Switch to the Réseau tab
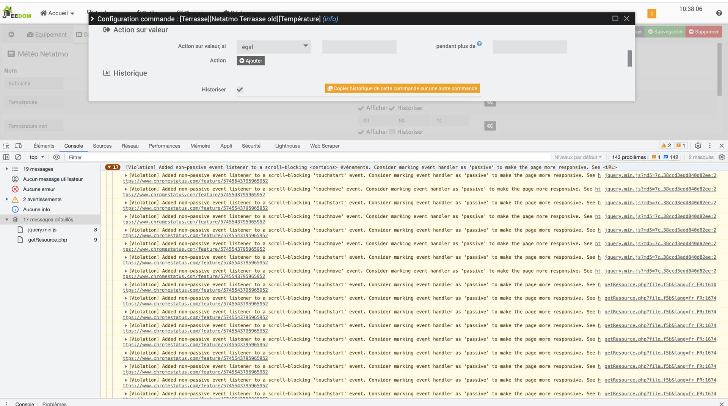This screenshot has height=406, width=728. (130, 146)
